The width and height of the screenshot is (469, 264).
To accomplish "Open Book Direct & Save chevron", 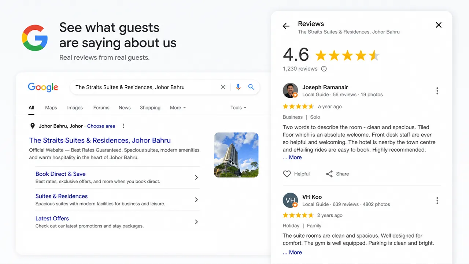I will tap(196, 178).
